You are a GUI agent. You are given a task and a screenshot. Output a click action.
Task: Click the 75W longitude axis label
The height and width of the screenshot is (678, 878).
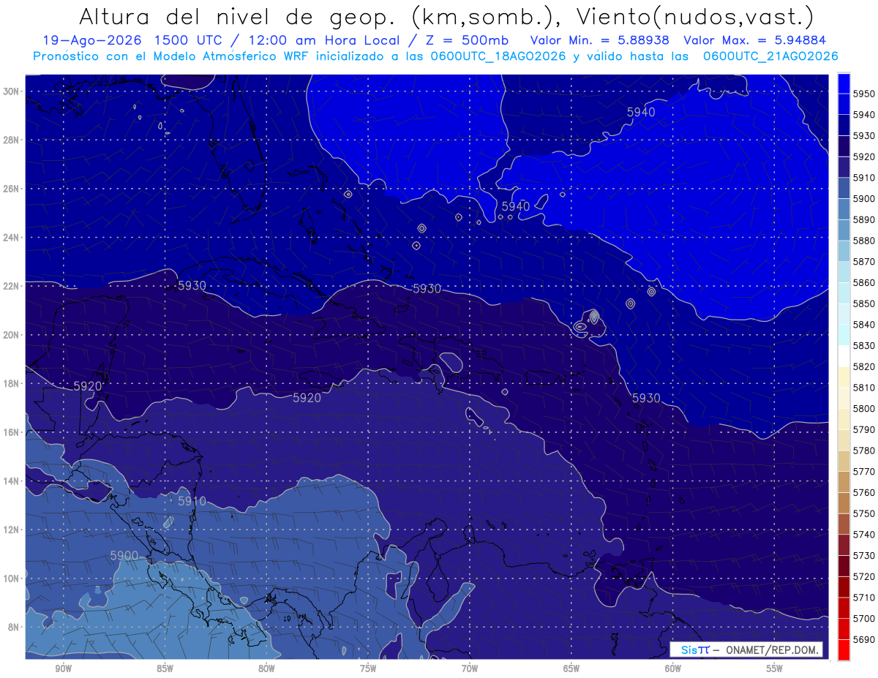tap(368, 668)
